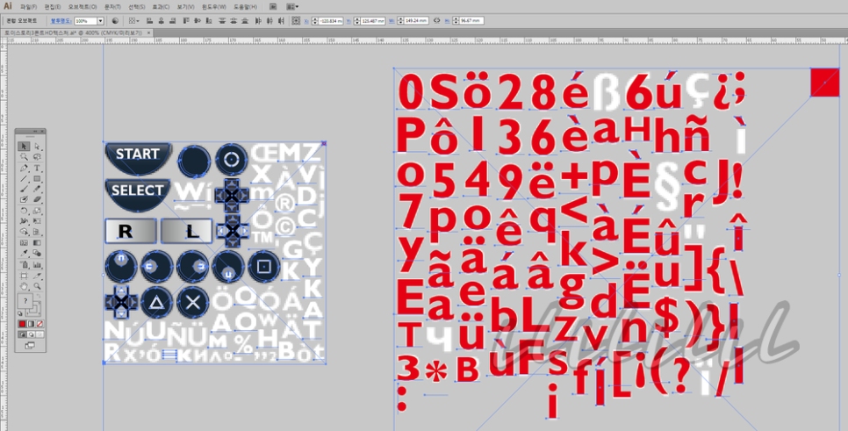Screen dimensions: 848x431
Task: Select the Magic Wand tool
Action: [23, 157]
